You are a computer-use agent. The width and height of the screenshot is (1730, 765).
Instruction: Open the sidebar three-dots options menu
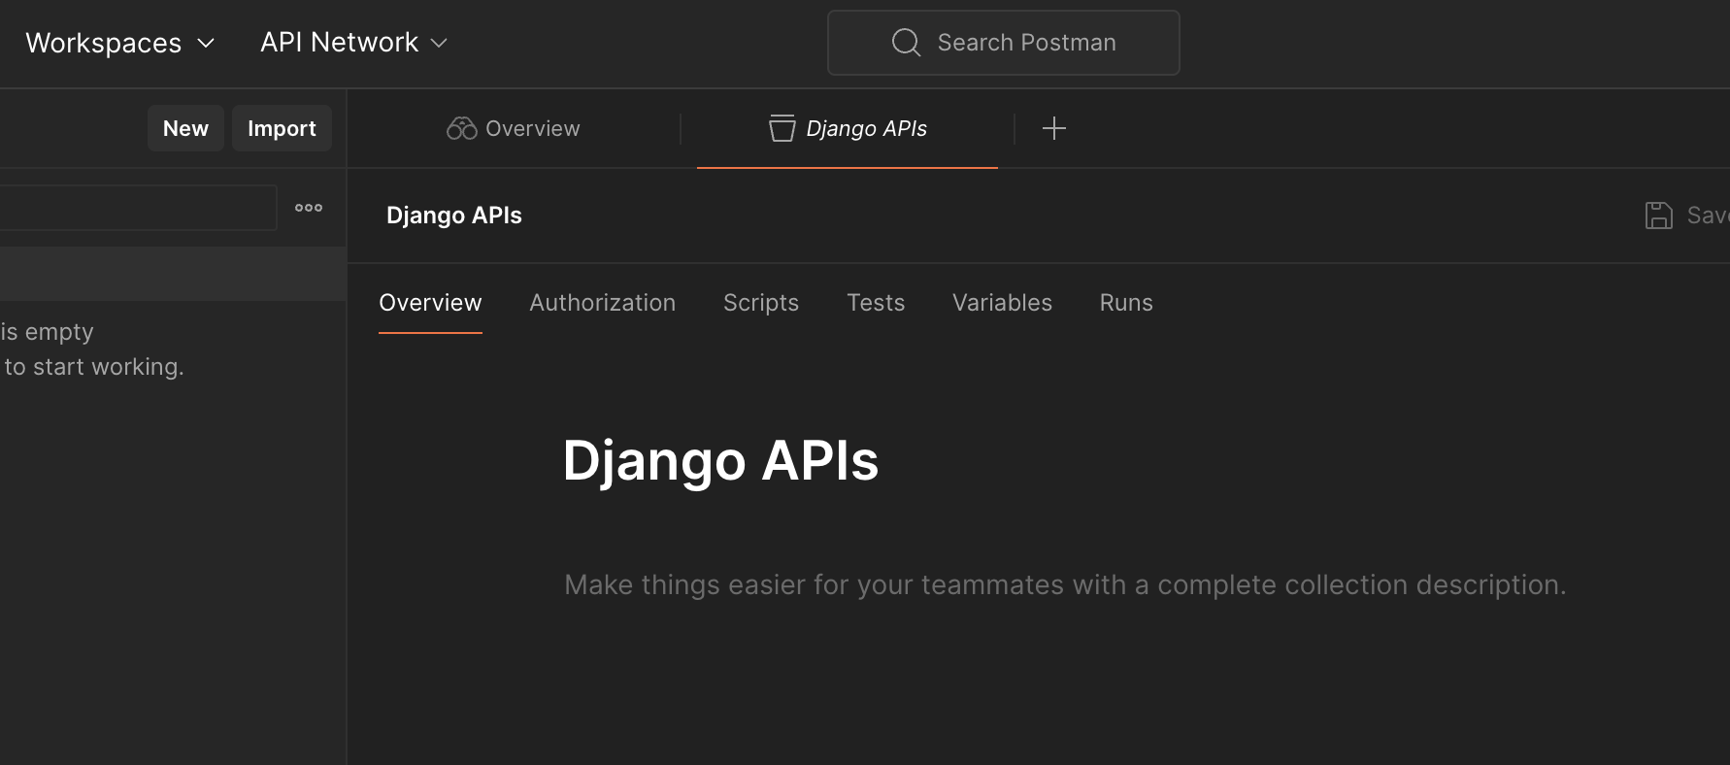[309, 208]
